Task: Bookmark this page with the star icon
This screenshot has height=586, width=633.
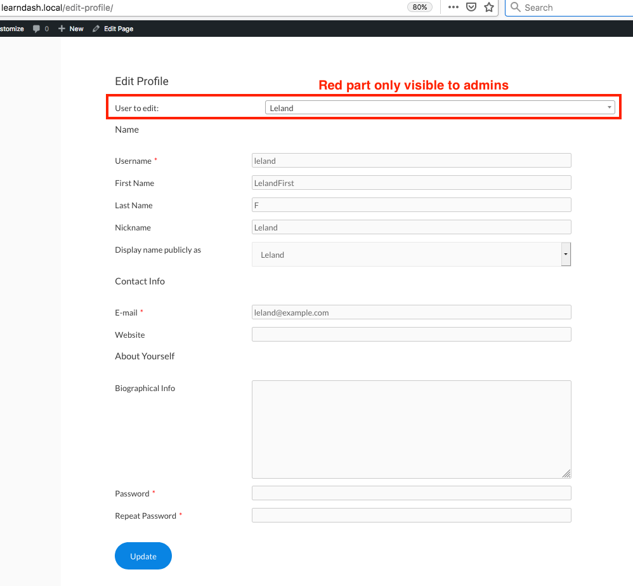Action: click(x=489, y=7)
